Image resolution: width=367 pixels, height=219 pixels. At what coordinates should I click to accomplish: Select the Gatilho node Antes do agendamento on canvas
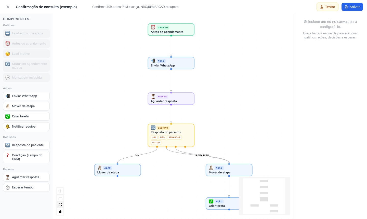click(x=171, y=30)
